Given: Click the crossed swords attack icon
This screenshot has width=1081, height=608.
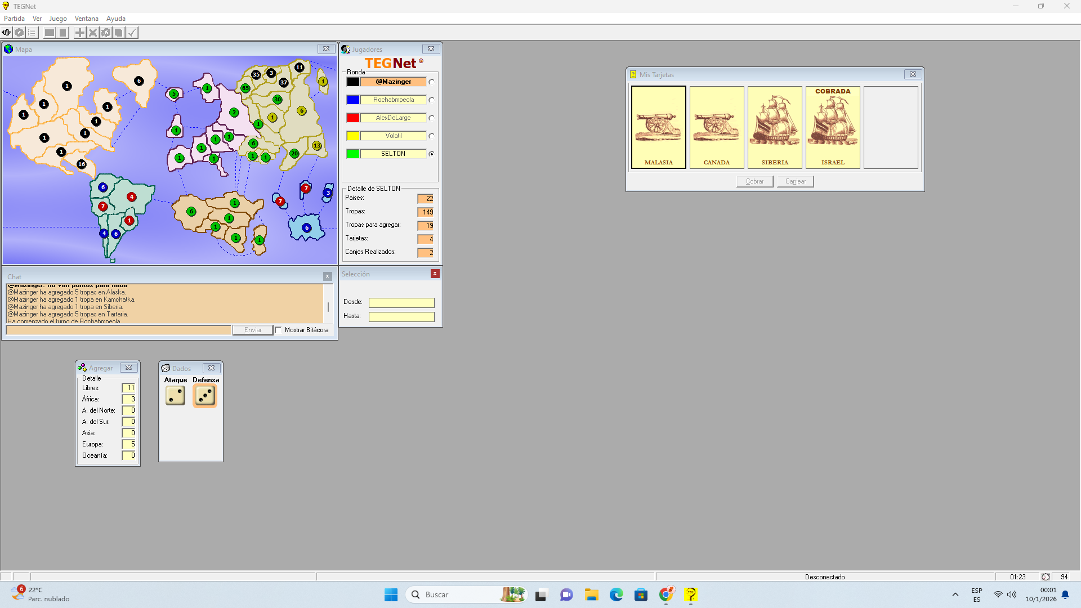Looking at the screenshot, I should 93,33.
